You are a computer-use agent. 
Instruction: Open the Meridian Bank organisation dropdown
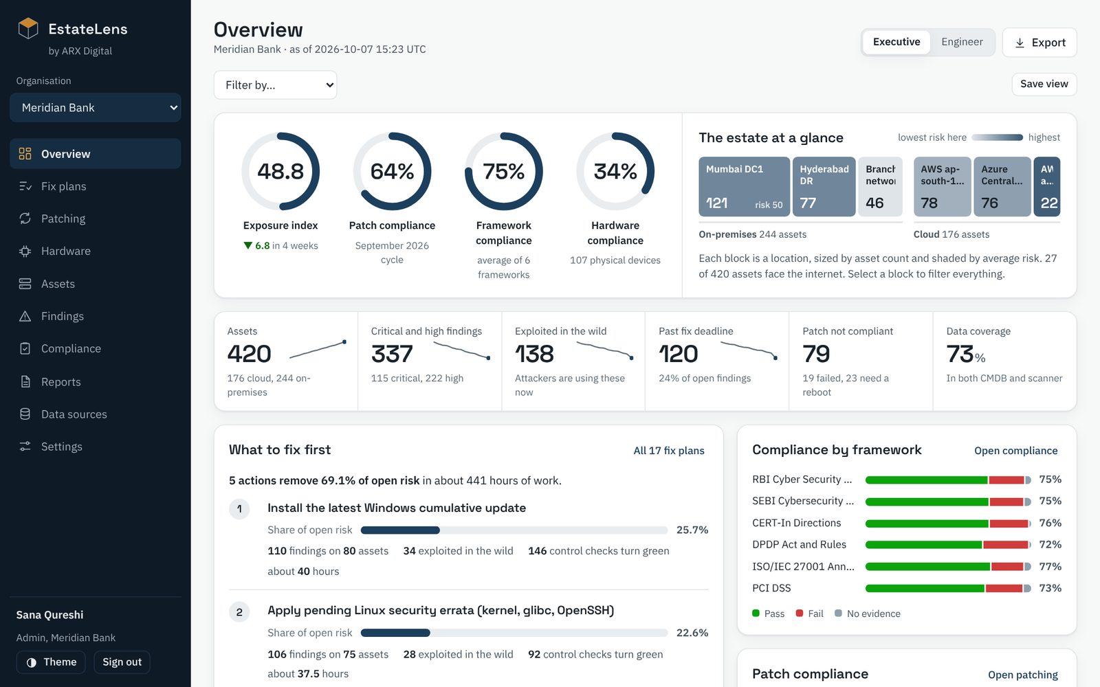click(96, 108)
